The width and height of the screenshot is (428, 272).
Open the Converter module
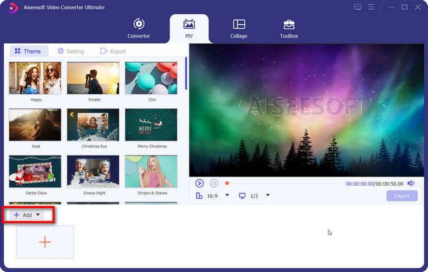tap(139, 28)
